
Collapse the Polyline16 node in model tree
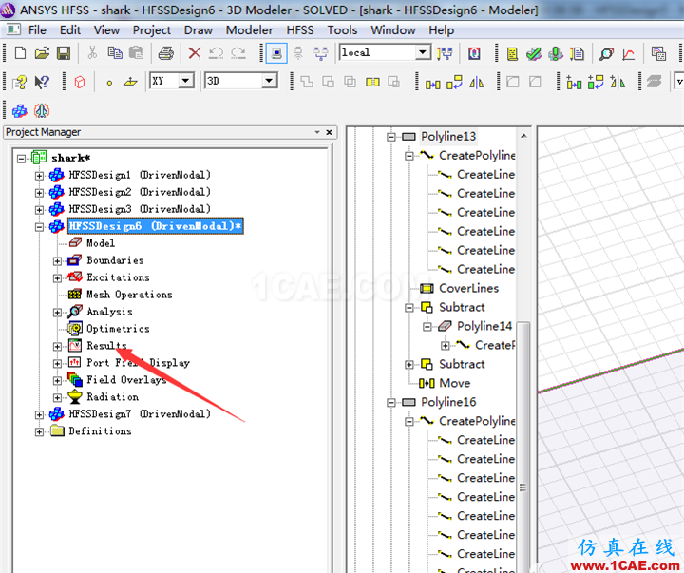point(390,402)
